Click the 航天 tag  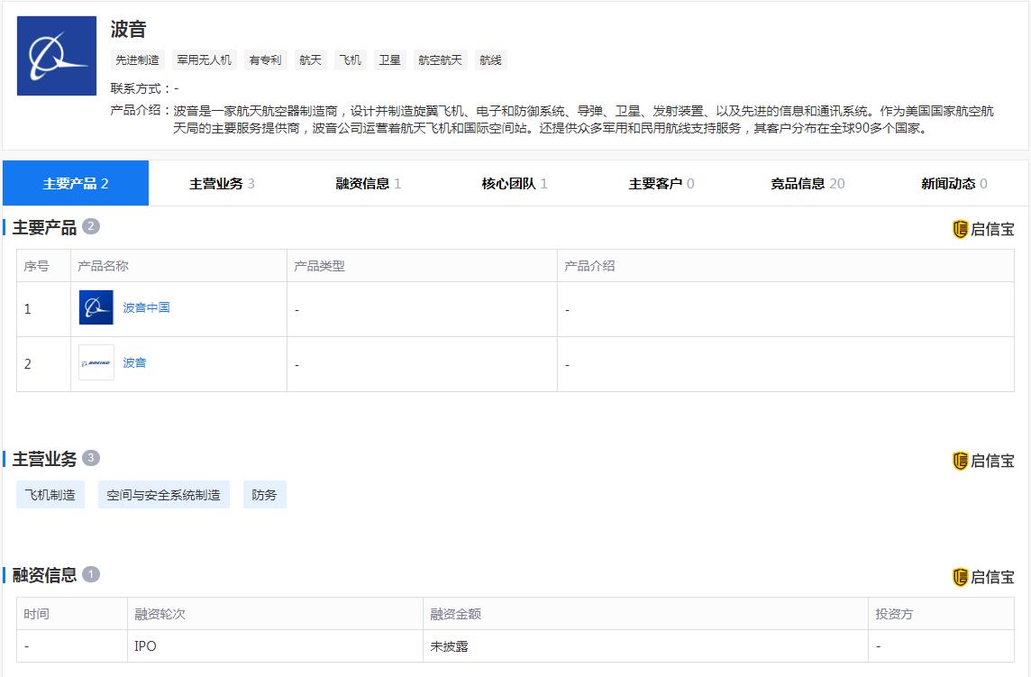point(310,59)
